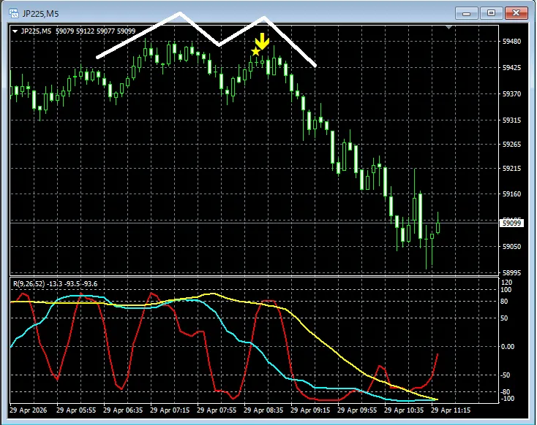Click the gray chart shift triangle marker
This screenshot has height=425, width=537.
click(x=450, y=28)
